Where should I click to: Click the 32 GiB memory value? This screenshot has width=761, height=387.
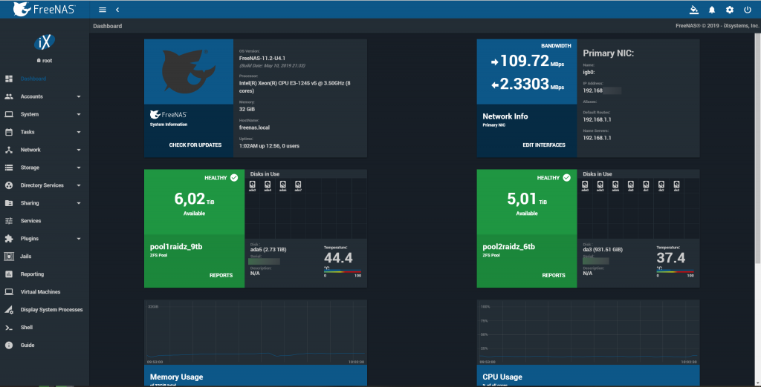click(247, 110)
